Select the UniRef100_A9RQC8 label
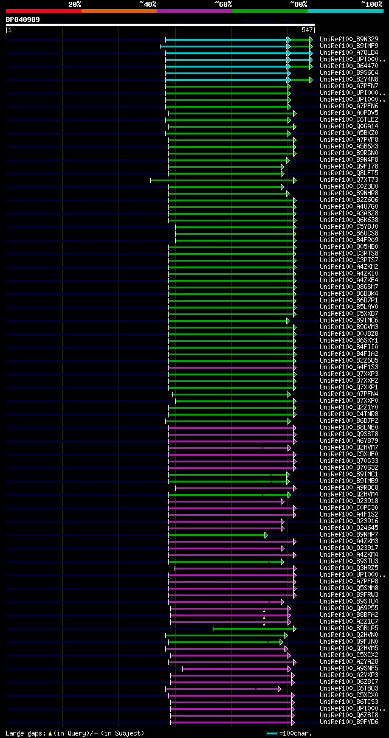 (x=349, y=488)
